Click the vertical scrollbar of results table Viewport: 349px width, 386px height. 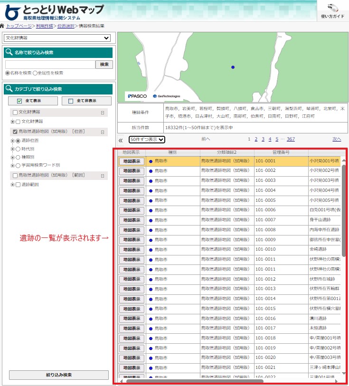tap(344, 210)
